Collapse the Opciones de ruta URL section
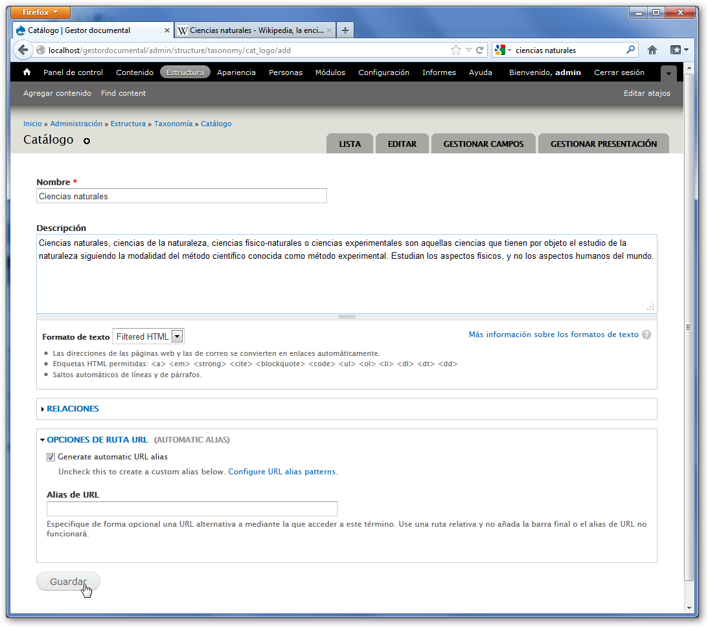The image size is (708, 627). 97,440
